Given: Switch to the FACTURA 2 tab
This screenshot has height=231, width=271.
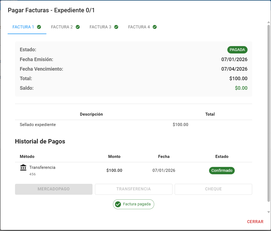Looking at the screenshot, I should 65,27.
